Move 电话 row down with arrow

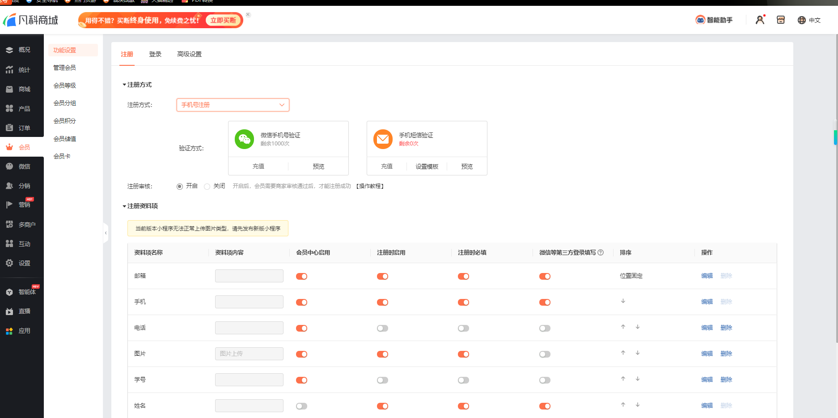638,327
